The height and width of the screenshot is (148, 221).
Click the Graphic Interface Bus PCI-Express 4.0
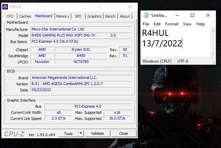(88, 106)
